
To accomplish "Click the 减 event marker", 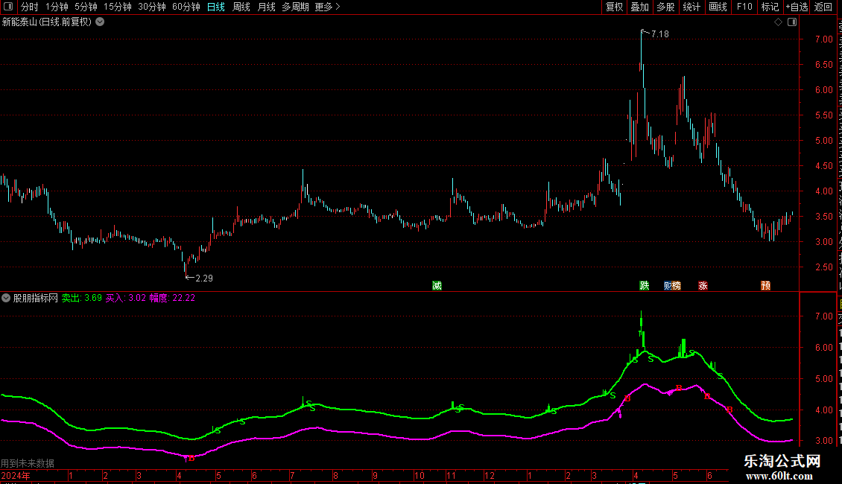I will (437, 285).
